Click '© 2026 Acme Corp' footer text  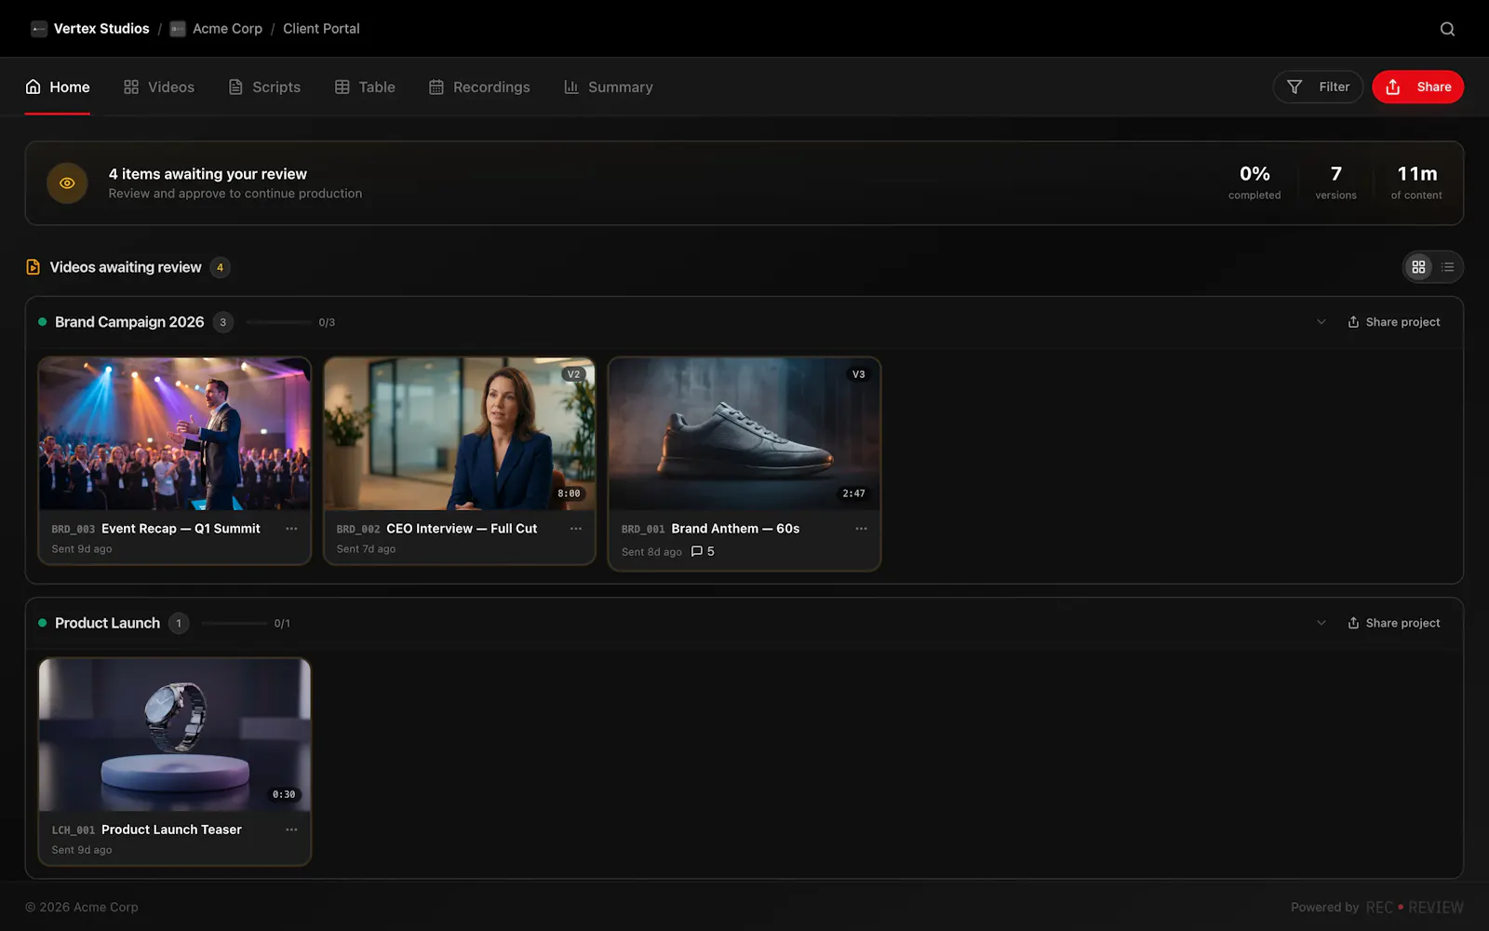82,907
